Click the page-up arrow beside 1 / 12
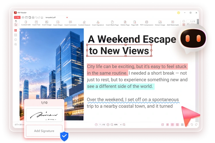215x143 pixels. click(184, 21)
